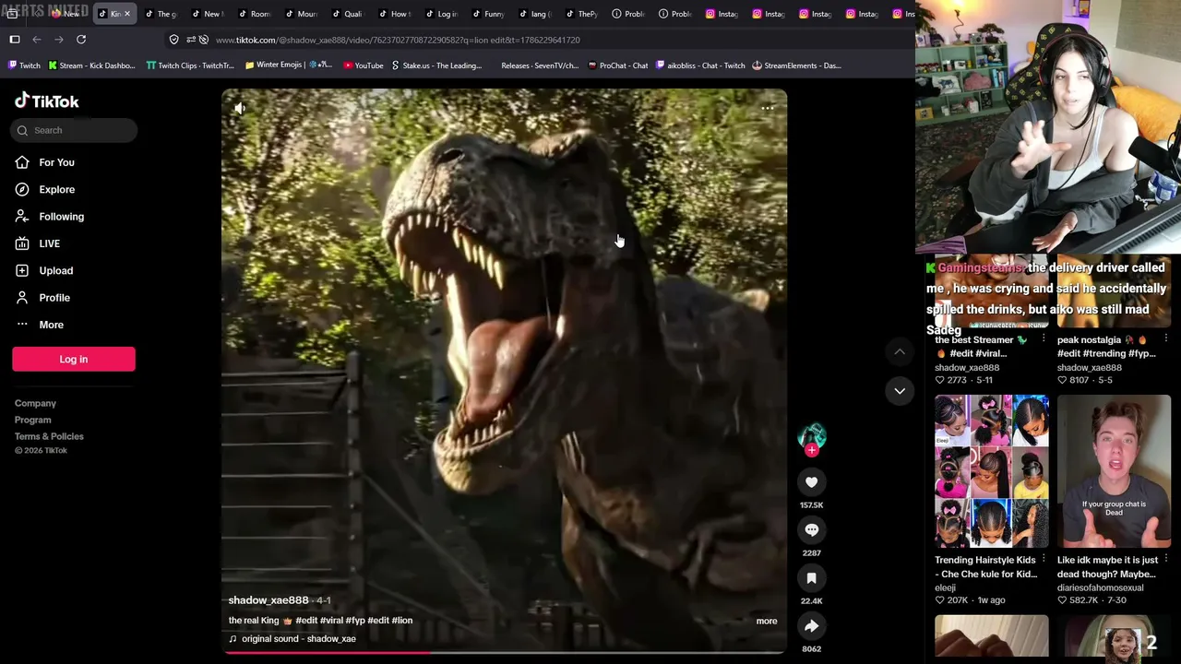
Task: Like the video with heart icon
Action: point(812,482)
